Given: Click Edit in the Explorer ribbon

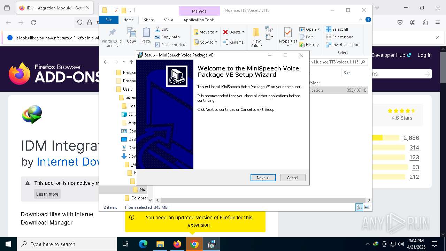Looking at the screenshot, I should click(x=306, y=37).
